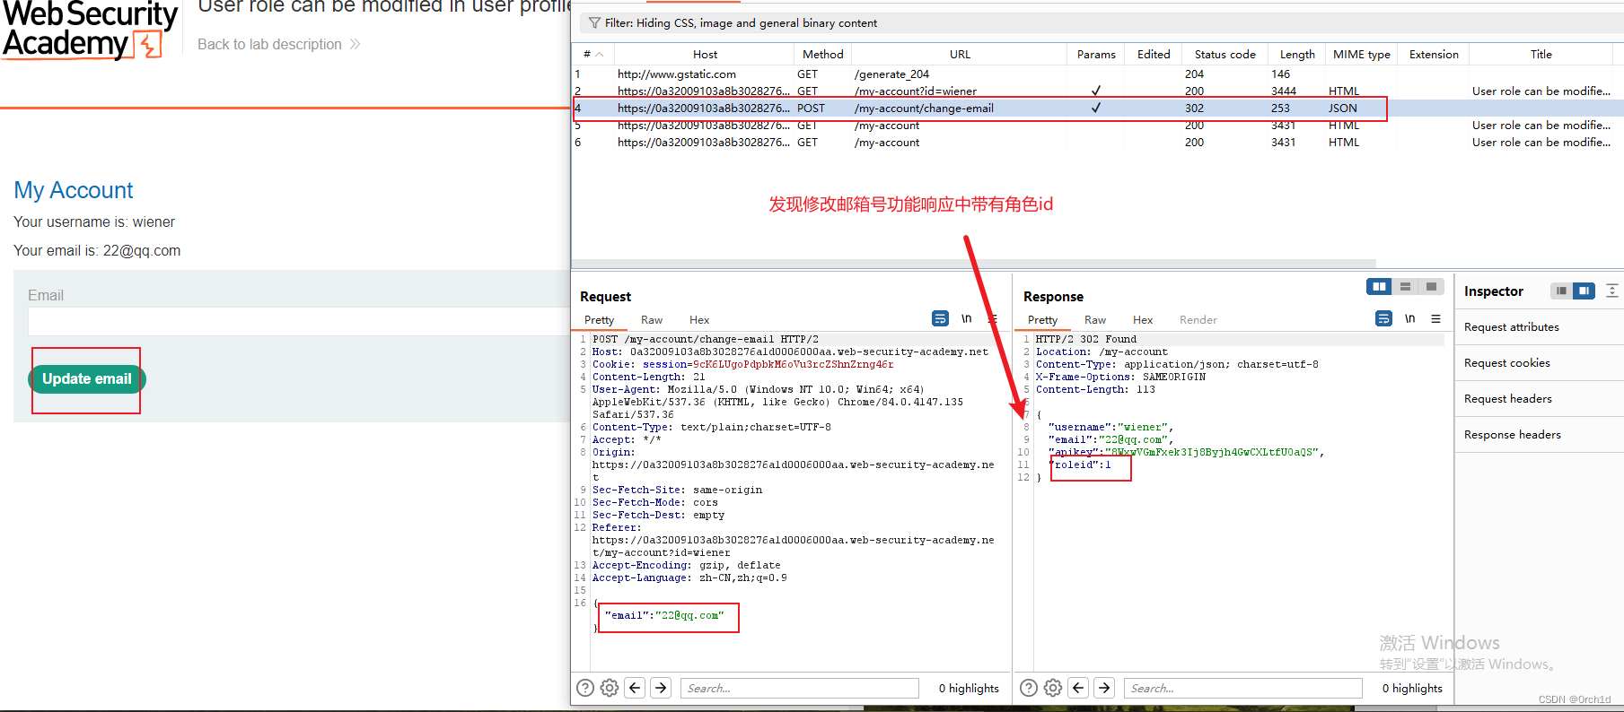
Task: Toggle Response pretty-print wrap icon
Action: pos(1383,318)
